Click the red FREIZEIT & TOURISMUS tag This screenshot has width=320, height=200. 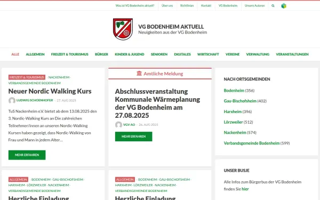click(x=27, y=77)
